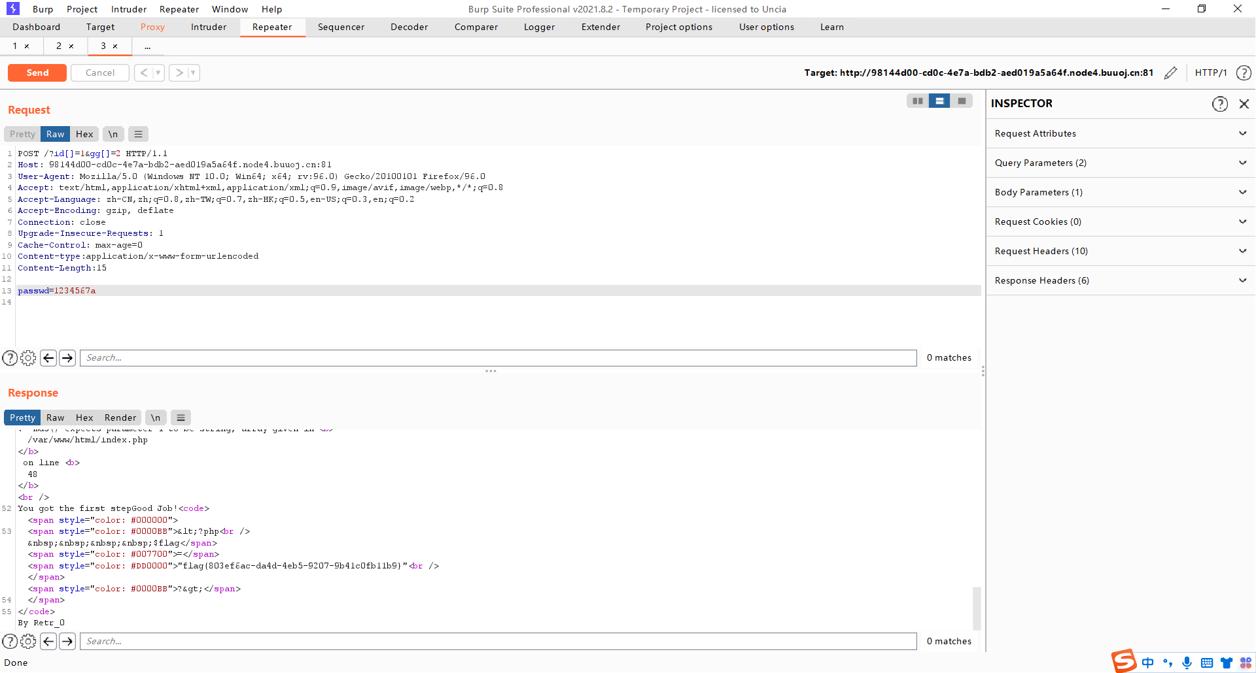The height and width of the screenshot is (673, 1256).
Task: Open request search settings gear
Action: click(x=28, y=357)
